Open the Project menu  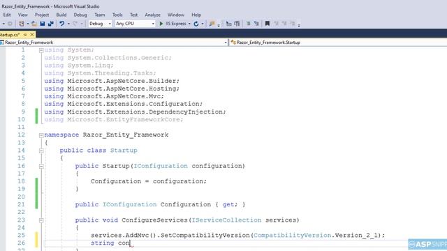[x=42, y=15]
